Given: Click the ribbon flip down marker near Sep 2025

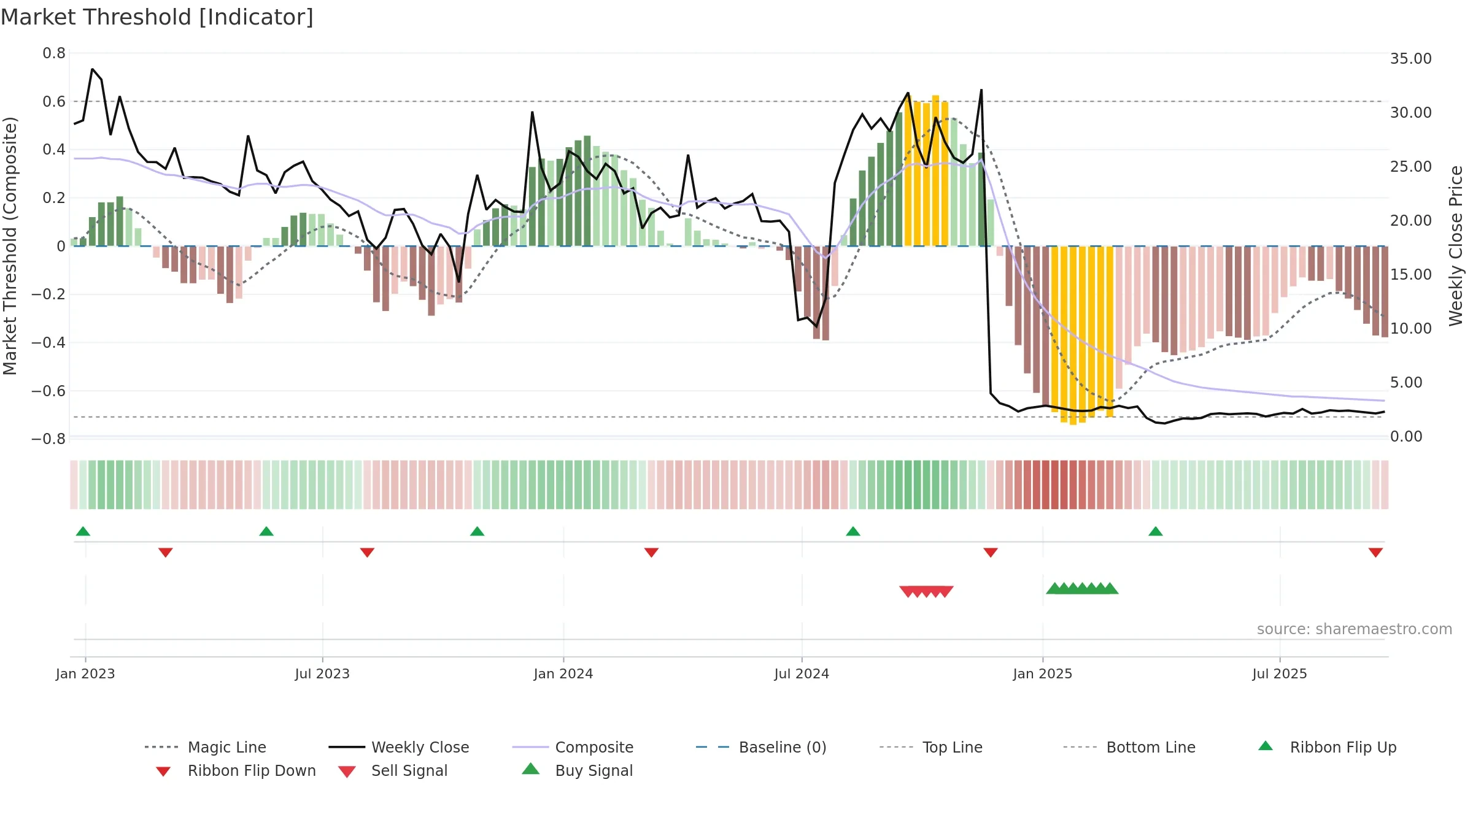Looking at the screenshot, I should click(1375, 553).
